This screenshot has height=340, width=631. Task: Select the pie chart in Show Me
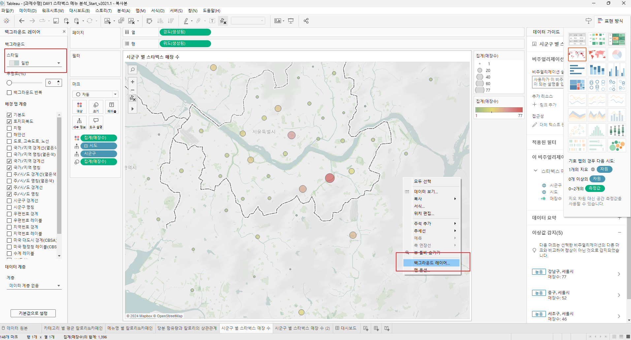[x=617, y=54]
